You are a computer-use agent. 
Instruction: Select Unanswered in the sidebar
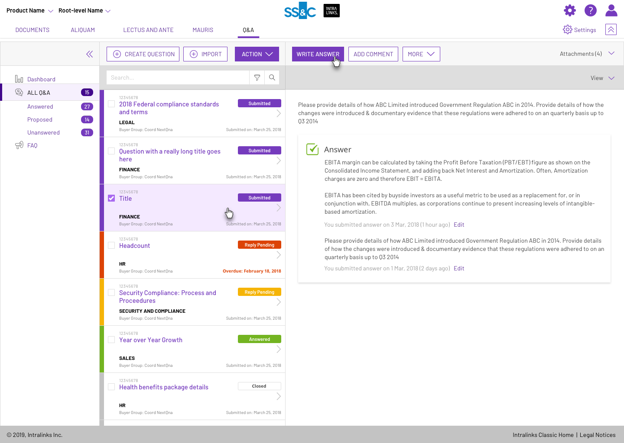tap(43, 132)
